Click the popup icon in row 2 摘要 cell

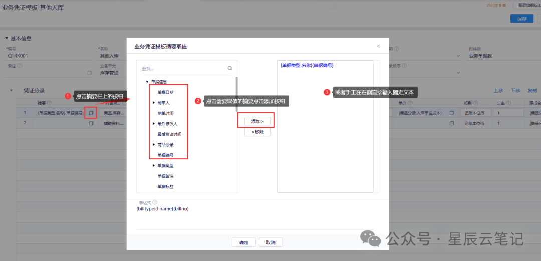[x=91, y=123]
